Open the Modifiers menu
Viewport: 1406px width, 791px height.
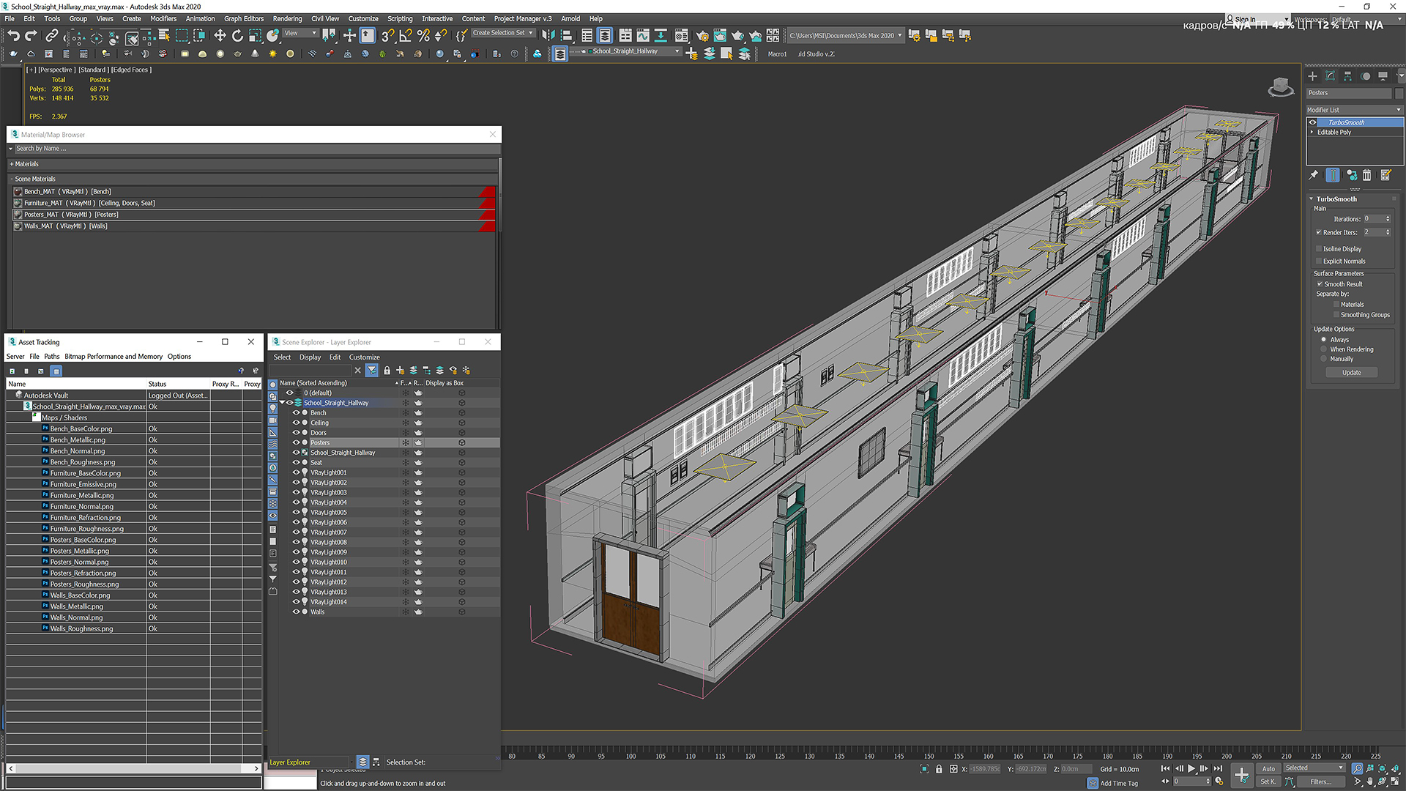[163, 19]
